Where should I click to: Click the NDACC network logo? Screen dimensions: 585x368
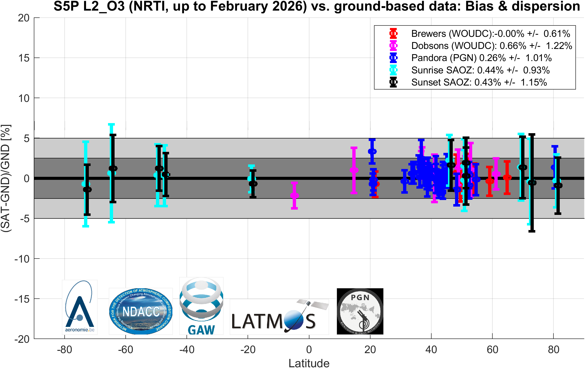141,311
